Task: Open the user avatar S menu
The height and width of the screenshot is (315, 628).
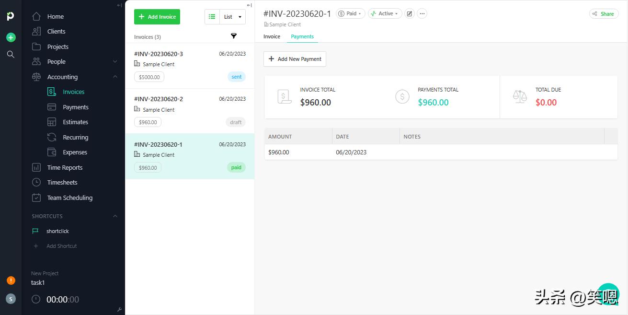Action: click(x=11, y=299)
